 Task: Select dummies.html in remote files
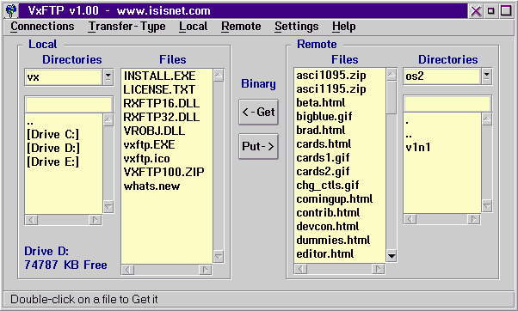(333, 241)
